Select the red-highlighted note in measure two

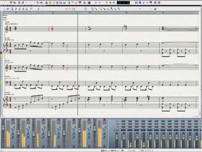[x=52, y=29]
